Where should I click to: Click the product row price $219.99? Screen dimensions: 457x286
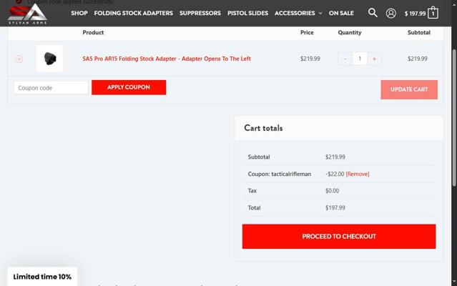(x=310, y=59)
